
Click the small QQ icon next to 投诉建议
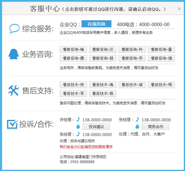(x=78, y=127)
